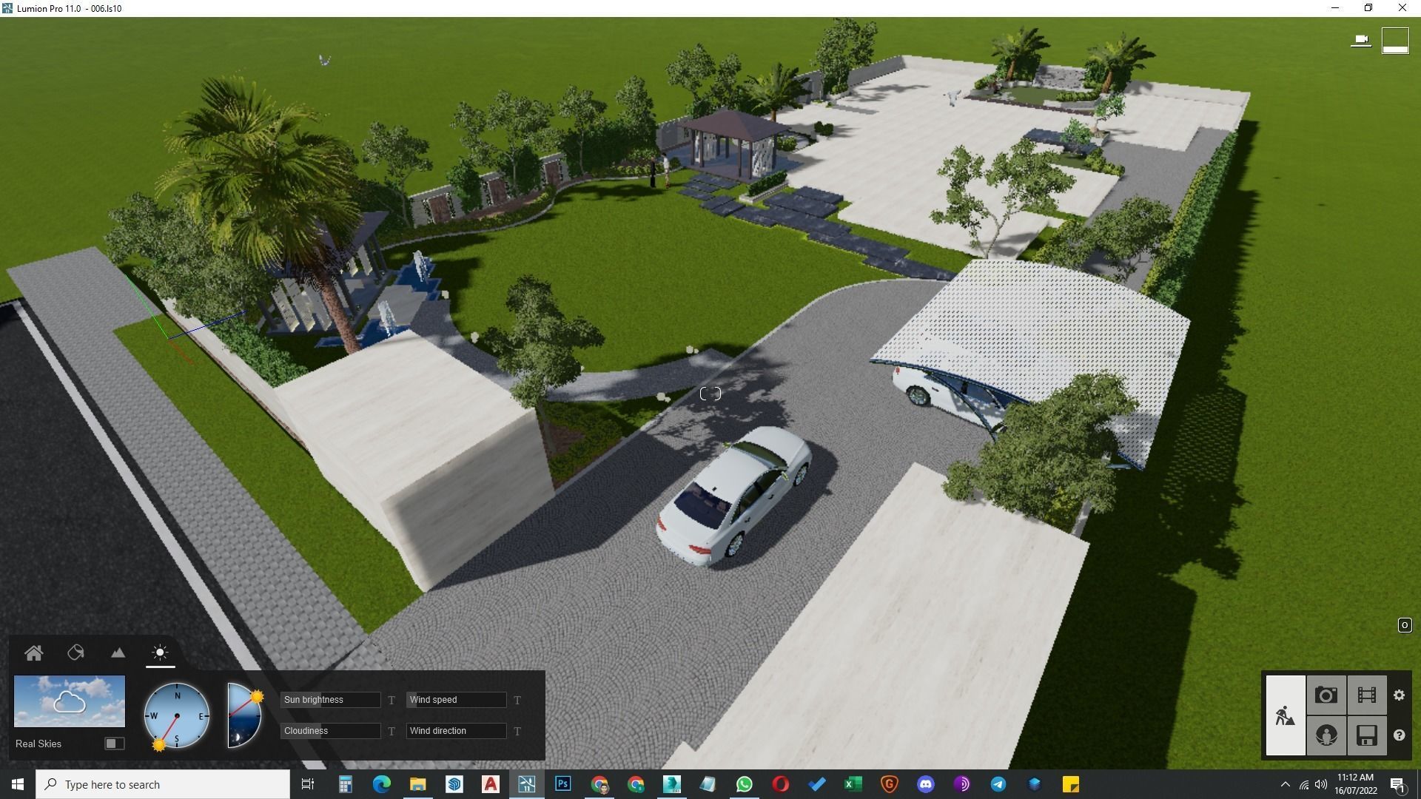
Task: Open Movie mode via the filmstrip icon
Action: click(x=1366, y=695)
